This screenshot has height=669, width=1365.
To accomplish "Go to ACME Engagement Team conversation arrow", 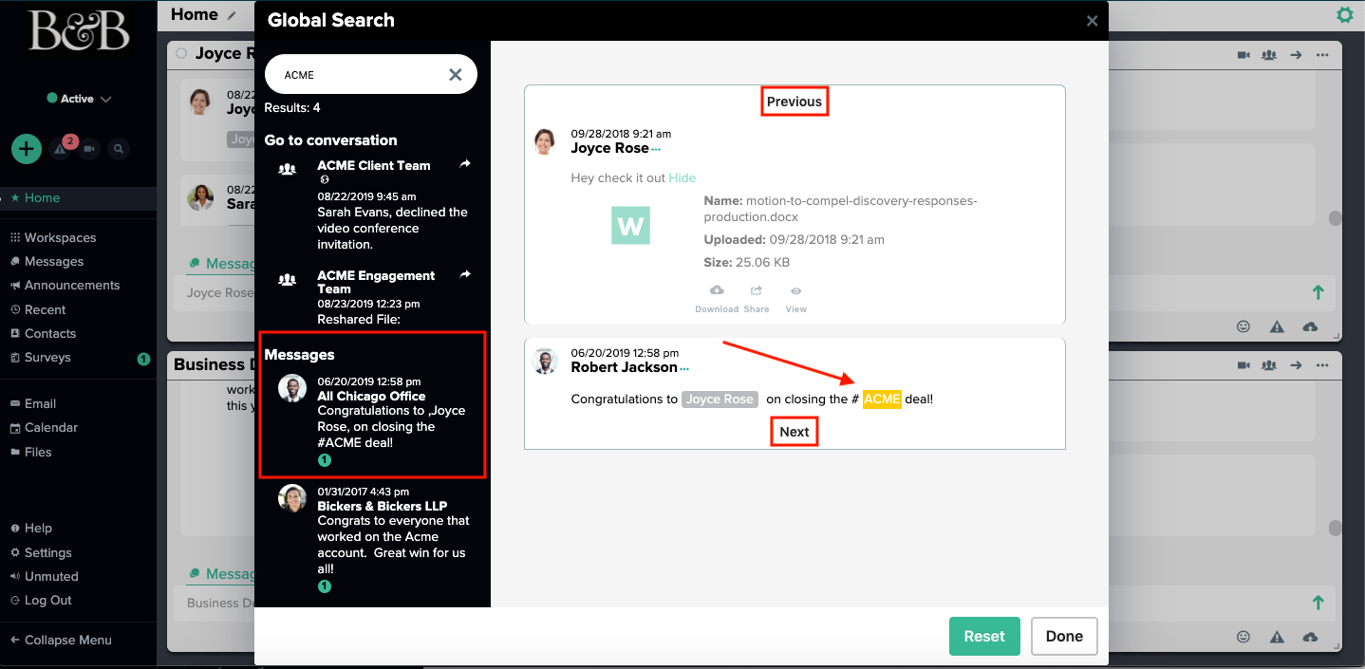I will (x=465, y=274).
